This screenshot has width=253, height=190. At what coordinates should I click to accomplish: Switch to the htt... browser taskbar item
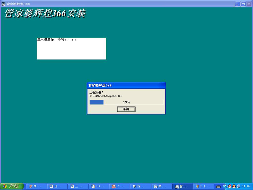(x=99, y=186)
